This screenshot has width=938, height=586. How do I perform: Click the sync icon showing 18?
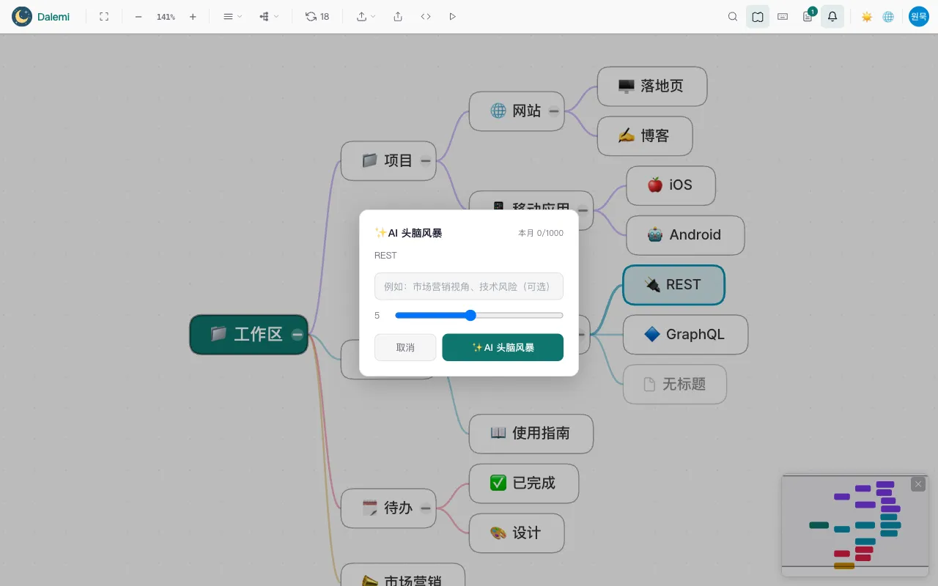pos(317,16)
